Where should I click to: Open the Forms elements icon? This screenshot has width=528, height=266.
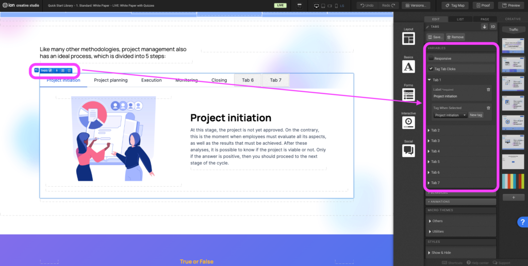(x=408, y=94)
